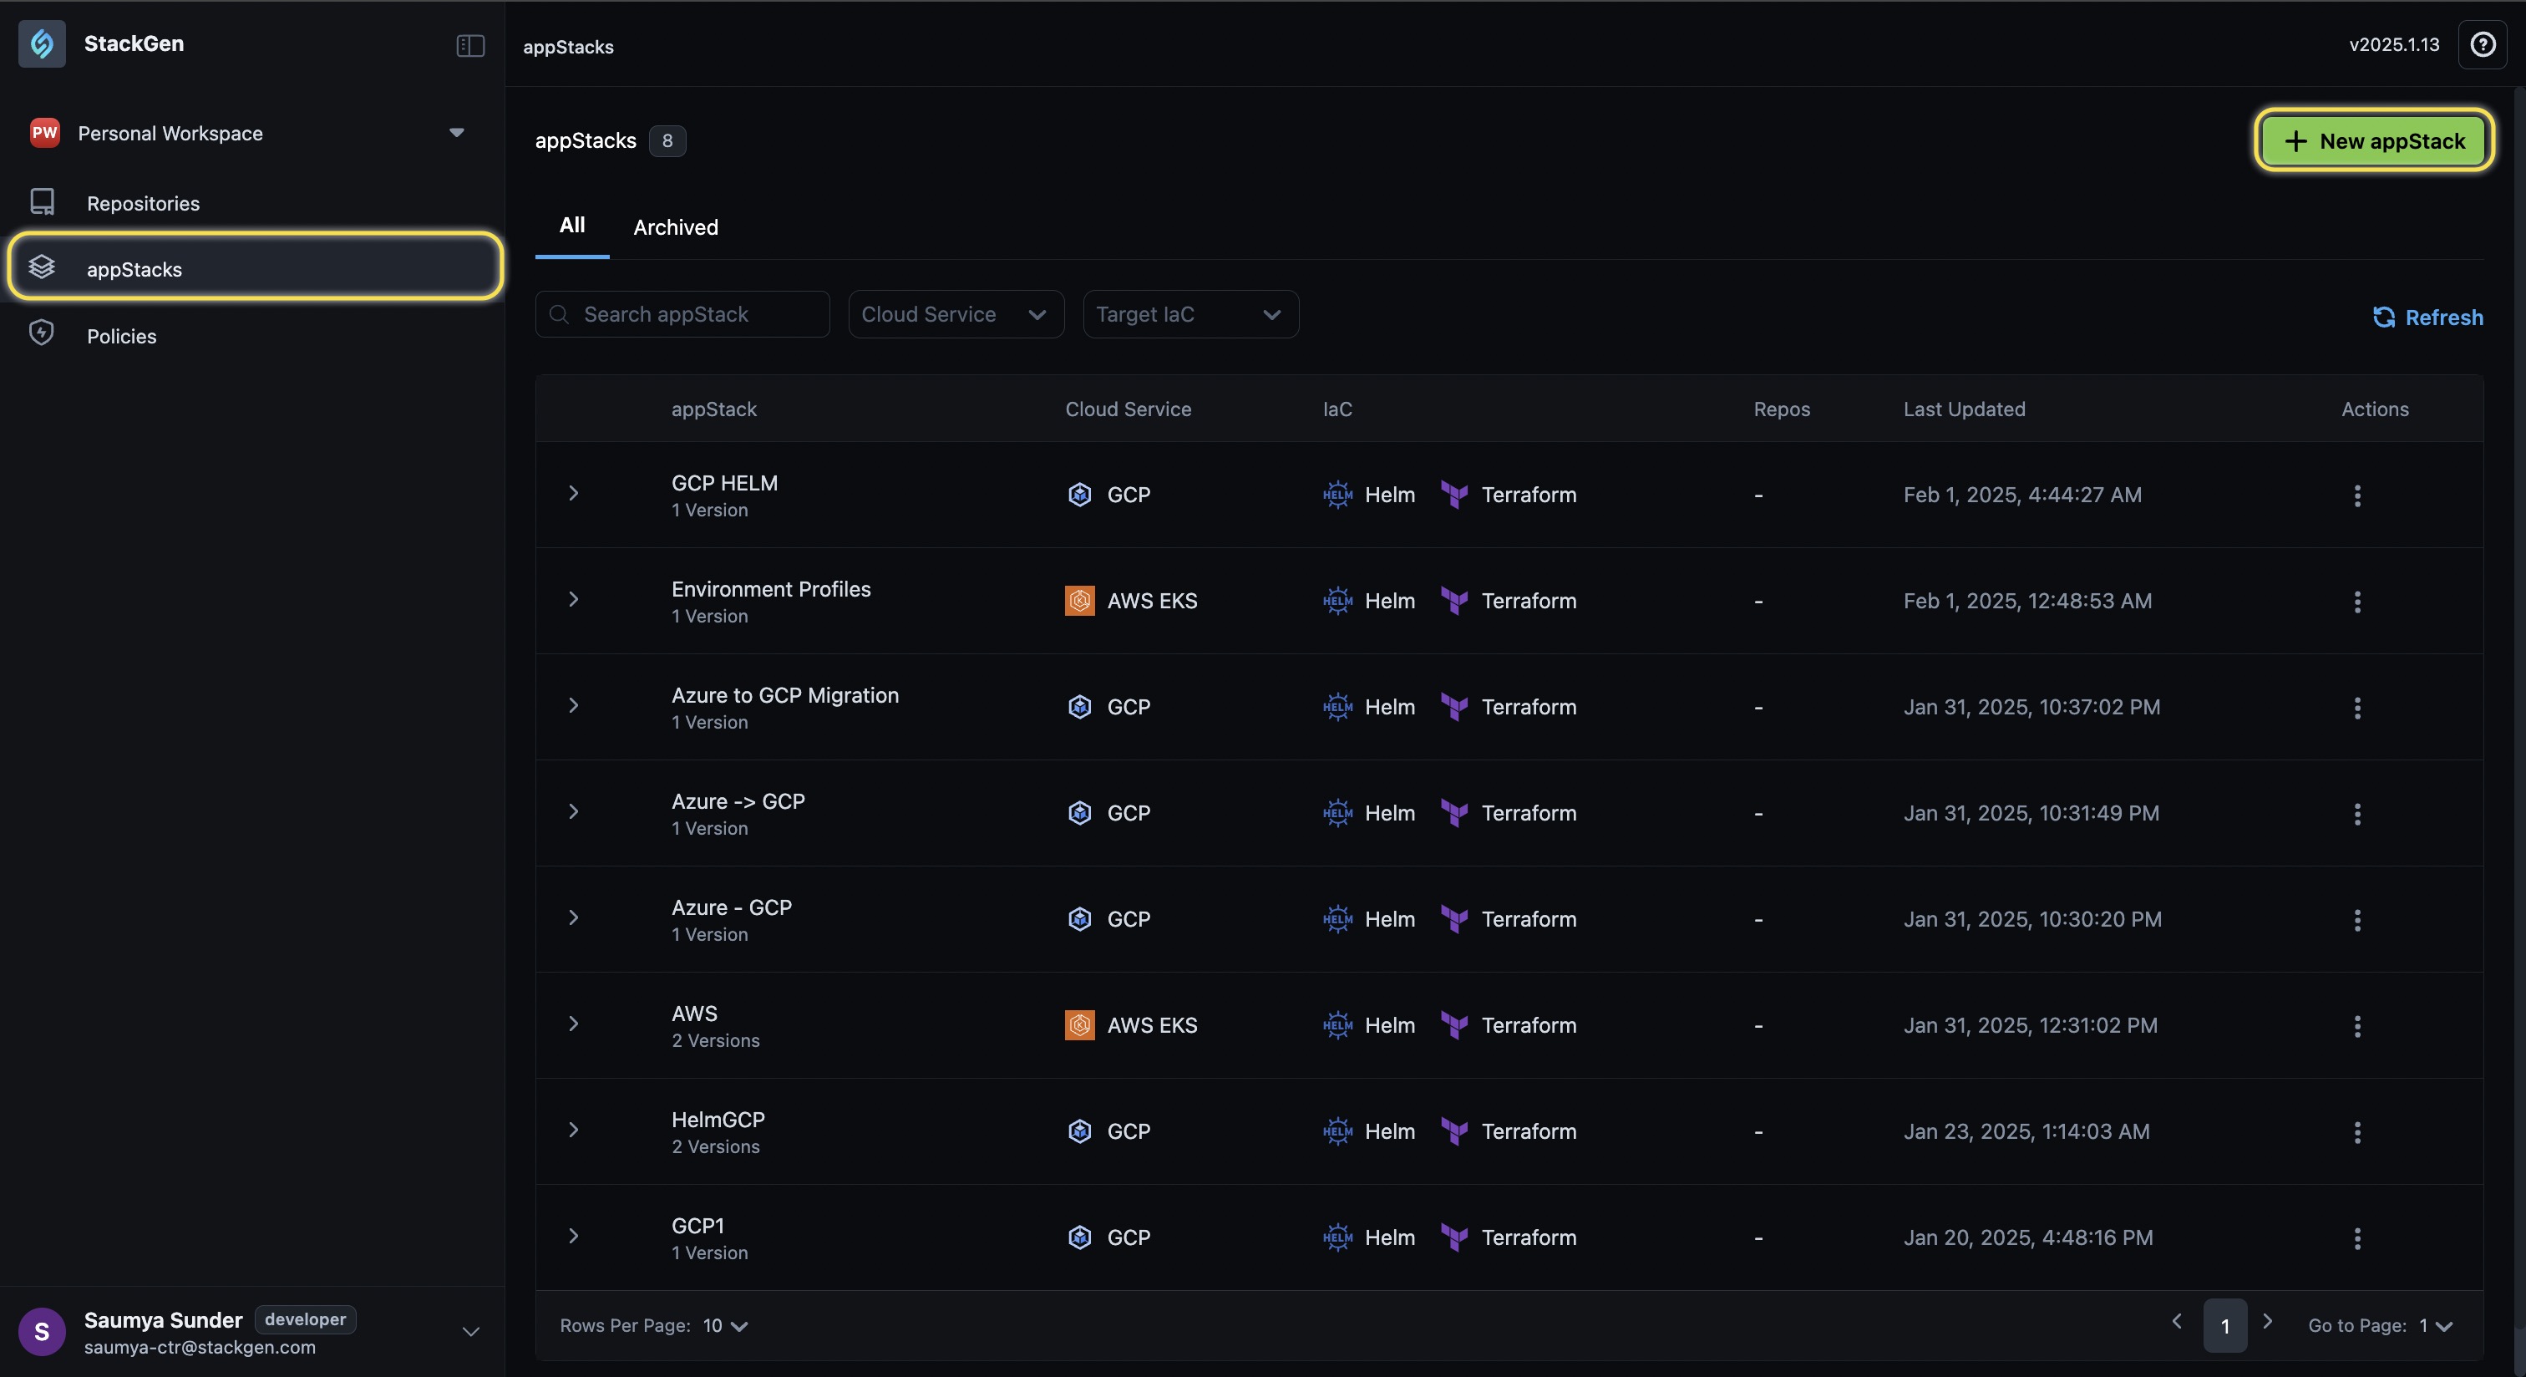Viewport: 2526px width, 1377px height.
Task: Open actions menu for GCP HELM
Action: [x=2357, y=495]
